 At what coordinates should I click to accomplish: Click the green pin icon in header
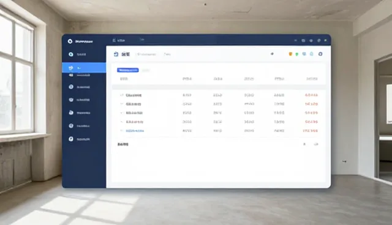pos(296,54)
